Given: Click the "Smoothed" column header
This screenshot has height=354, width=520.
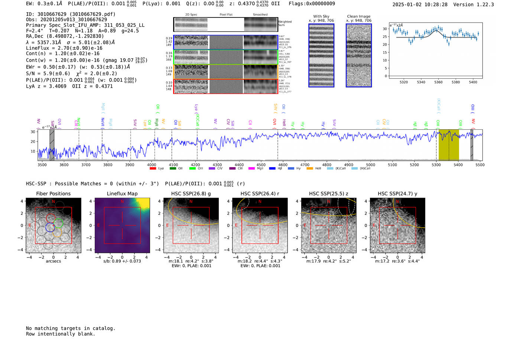Looking at the screenshot, I should (x=260, y=15).
